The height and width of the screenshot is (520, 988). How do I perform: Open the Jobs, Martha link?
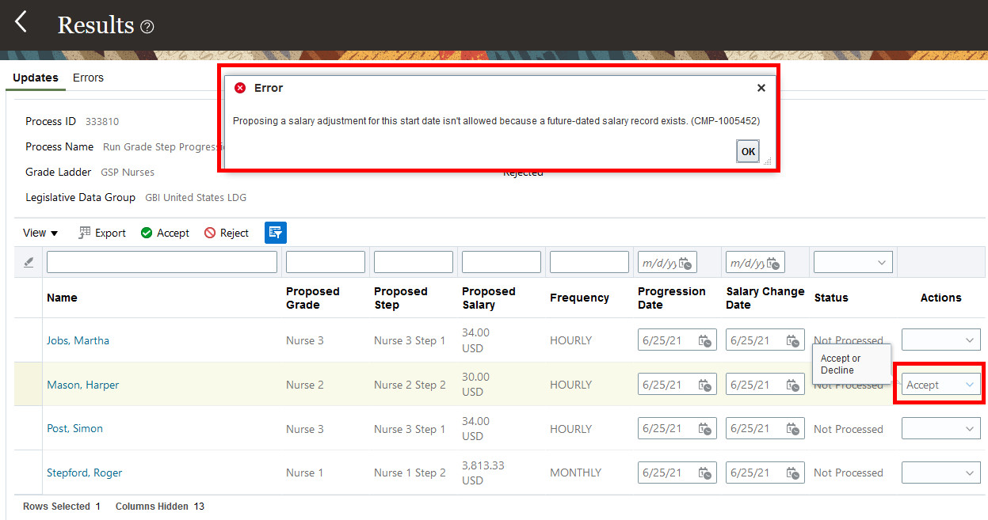[78, 340]
